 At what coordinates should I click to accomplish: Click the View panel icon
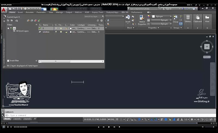point(207,17)
